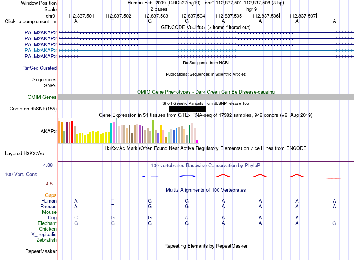This screenshot has width=354, height=260.
Task: Click position label 112,837,502 on ruler
Action: tap(118, 16)
